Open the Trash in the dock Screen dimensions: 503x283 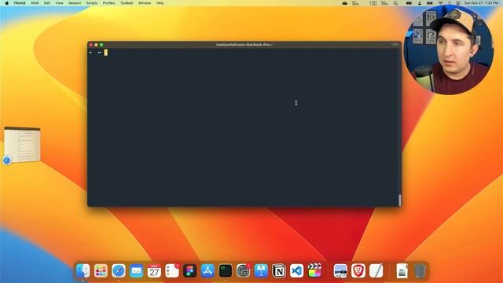tap(420, 270)
